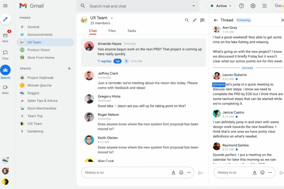Open the 7 replies link

(x=104, y=61)
